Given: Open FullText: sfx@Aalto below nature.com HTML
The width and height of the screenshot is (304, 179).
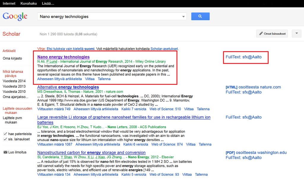Looking at the screenshot, I should click(243, 92).
